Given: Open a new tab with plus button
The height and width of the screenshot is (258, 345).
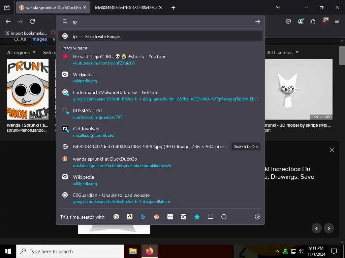Looking at the screenshot, I should 173,8.
